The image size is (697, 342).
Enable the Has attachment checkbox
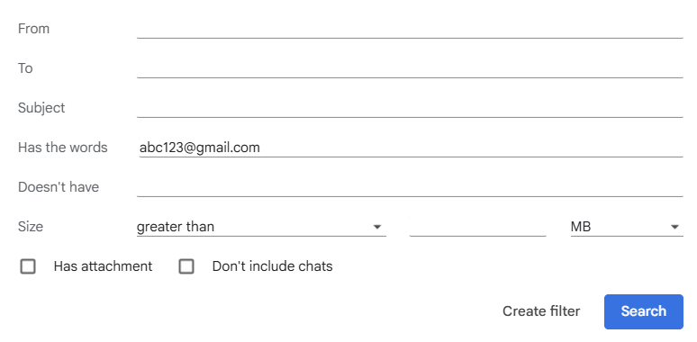(28, 266)
